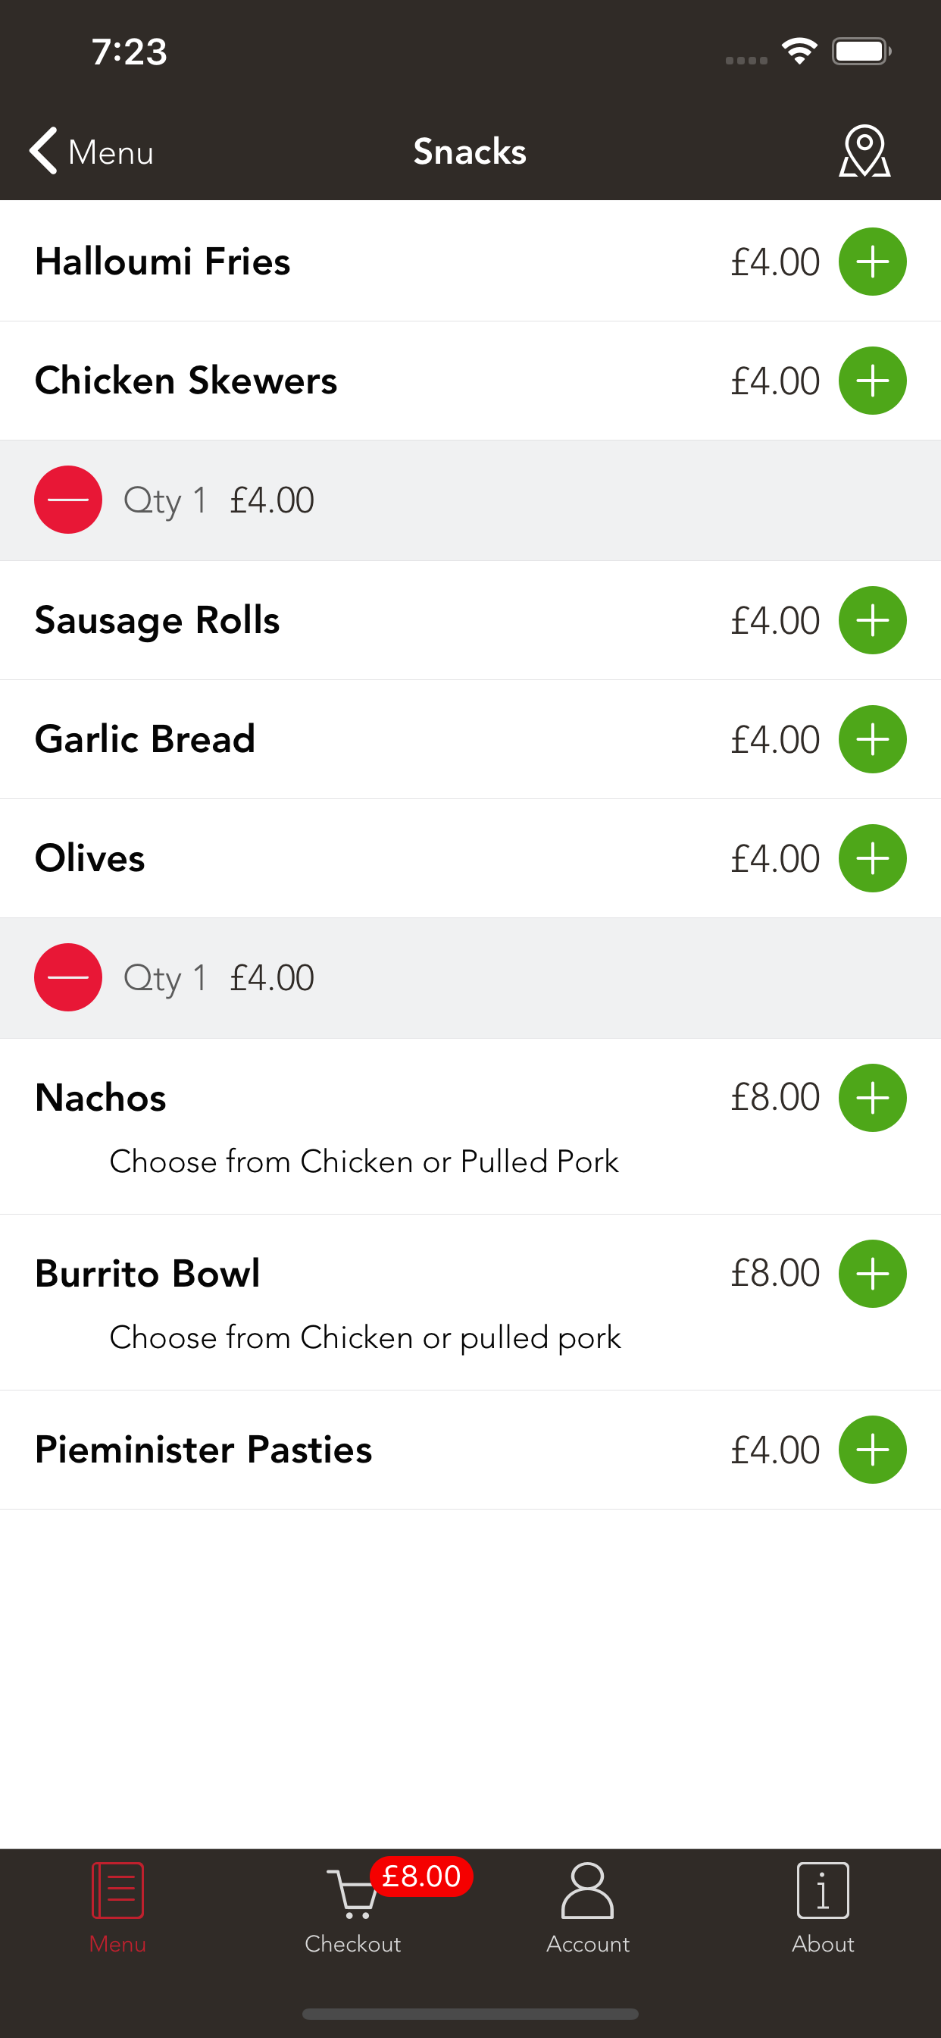Image resolution: width=941 pixels, height=2038 pixels.
Task: Open the Checkout tab
Action: tap(352, 1907)
